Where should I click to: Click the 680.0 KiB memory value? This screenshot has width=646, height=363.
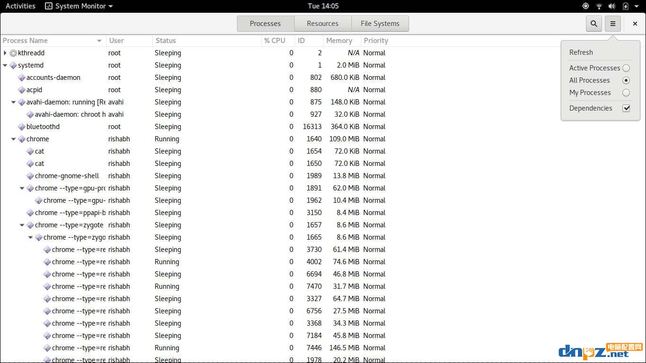pyautogui.click(x=345, y=78)
